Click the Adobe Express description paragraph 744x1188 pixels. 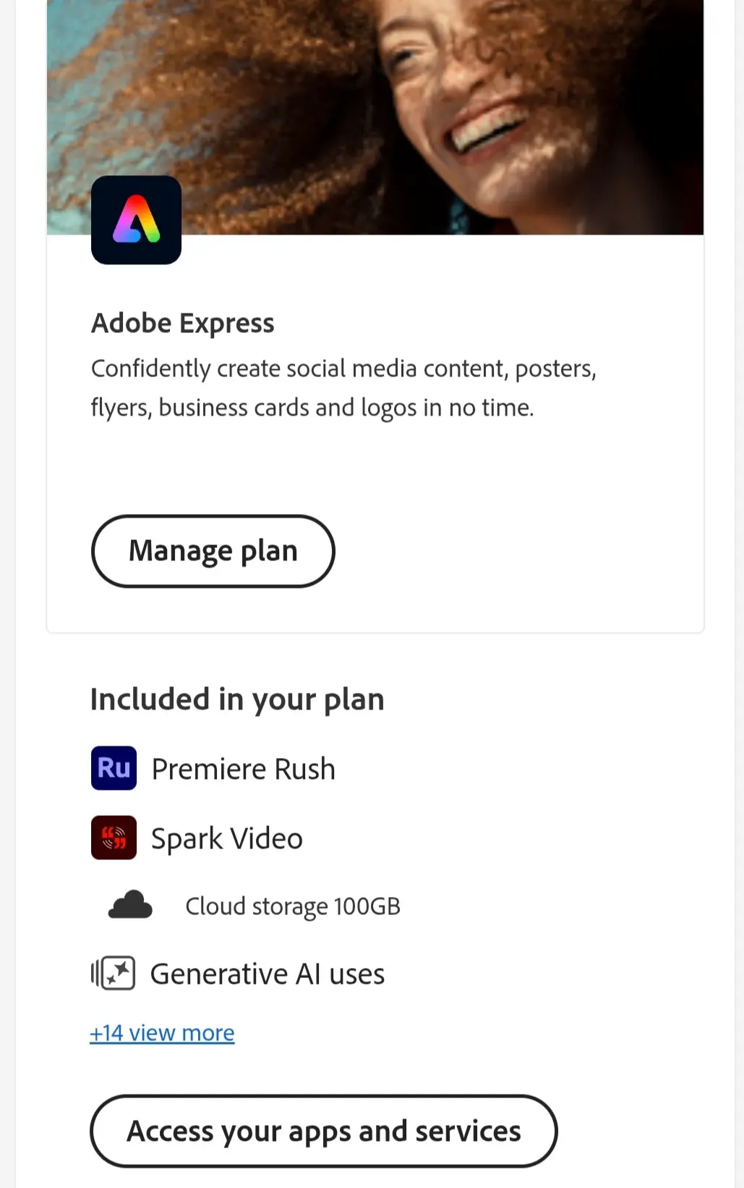(343, 388)
